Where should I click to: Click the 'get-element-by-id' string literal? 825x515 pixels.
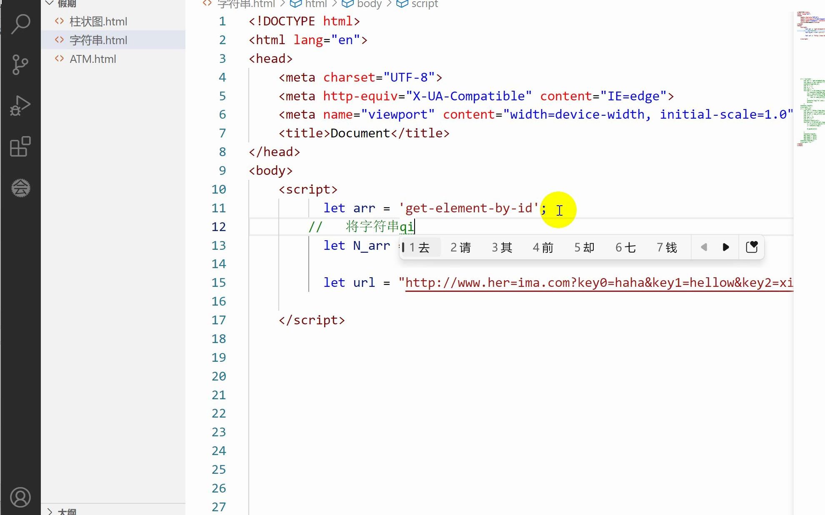coord(469,208)
